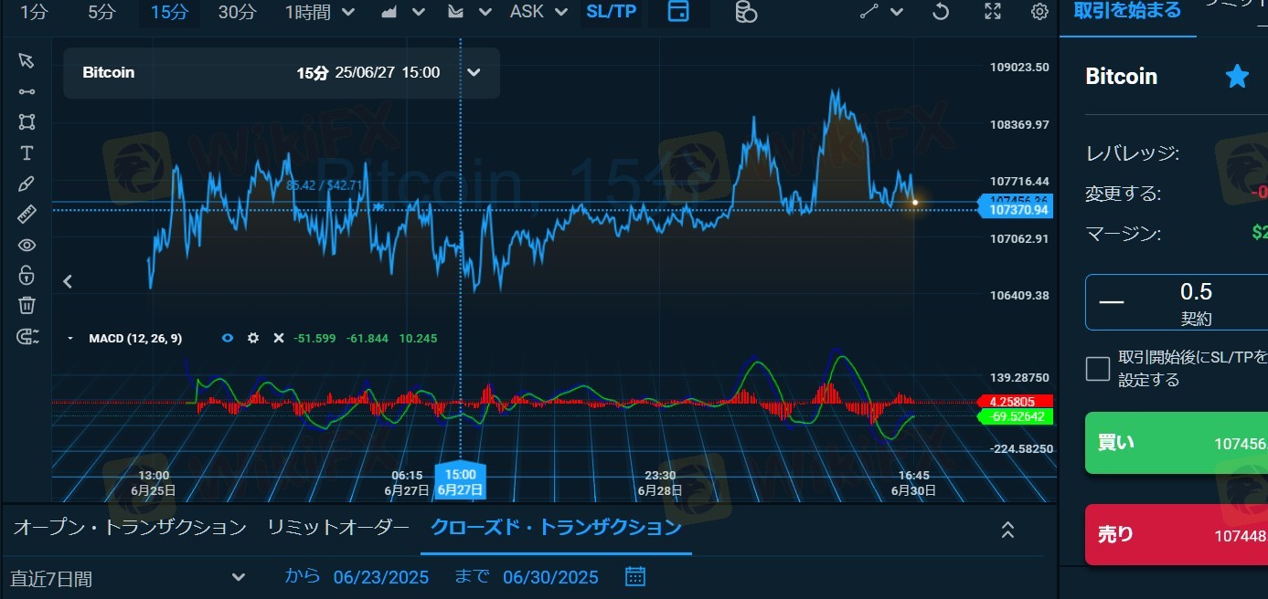Image resolution: width=1268 pixels, height=599 pixels.
Task: Select the brush drawing tool
Action: pos(27,184)
